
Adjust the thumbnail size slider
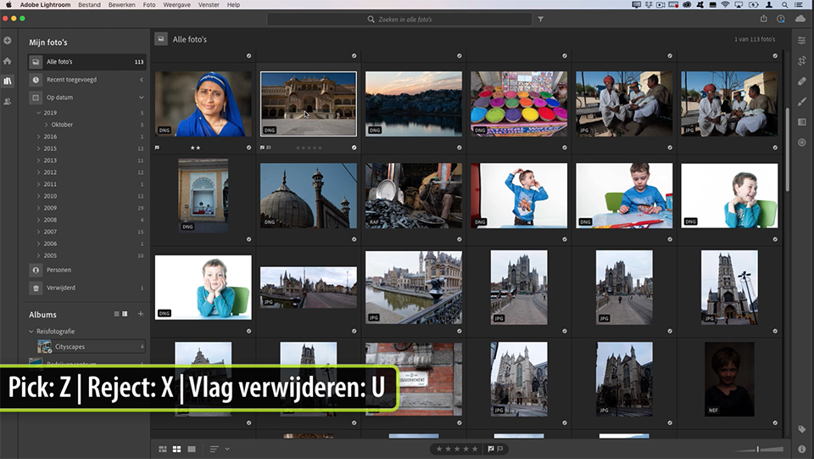758,449
